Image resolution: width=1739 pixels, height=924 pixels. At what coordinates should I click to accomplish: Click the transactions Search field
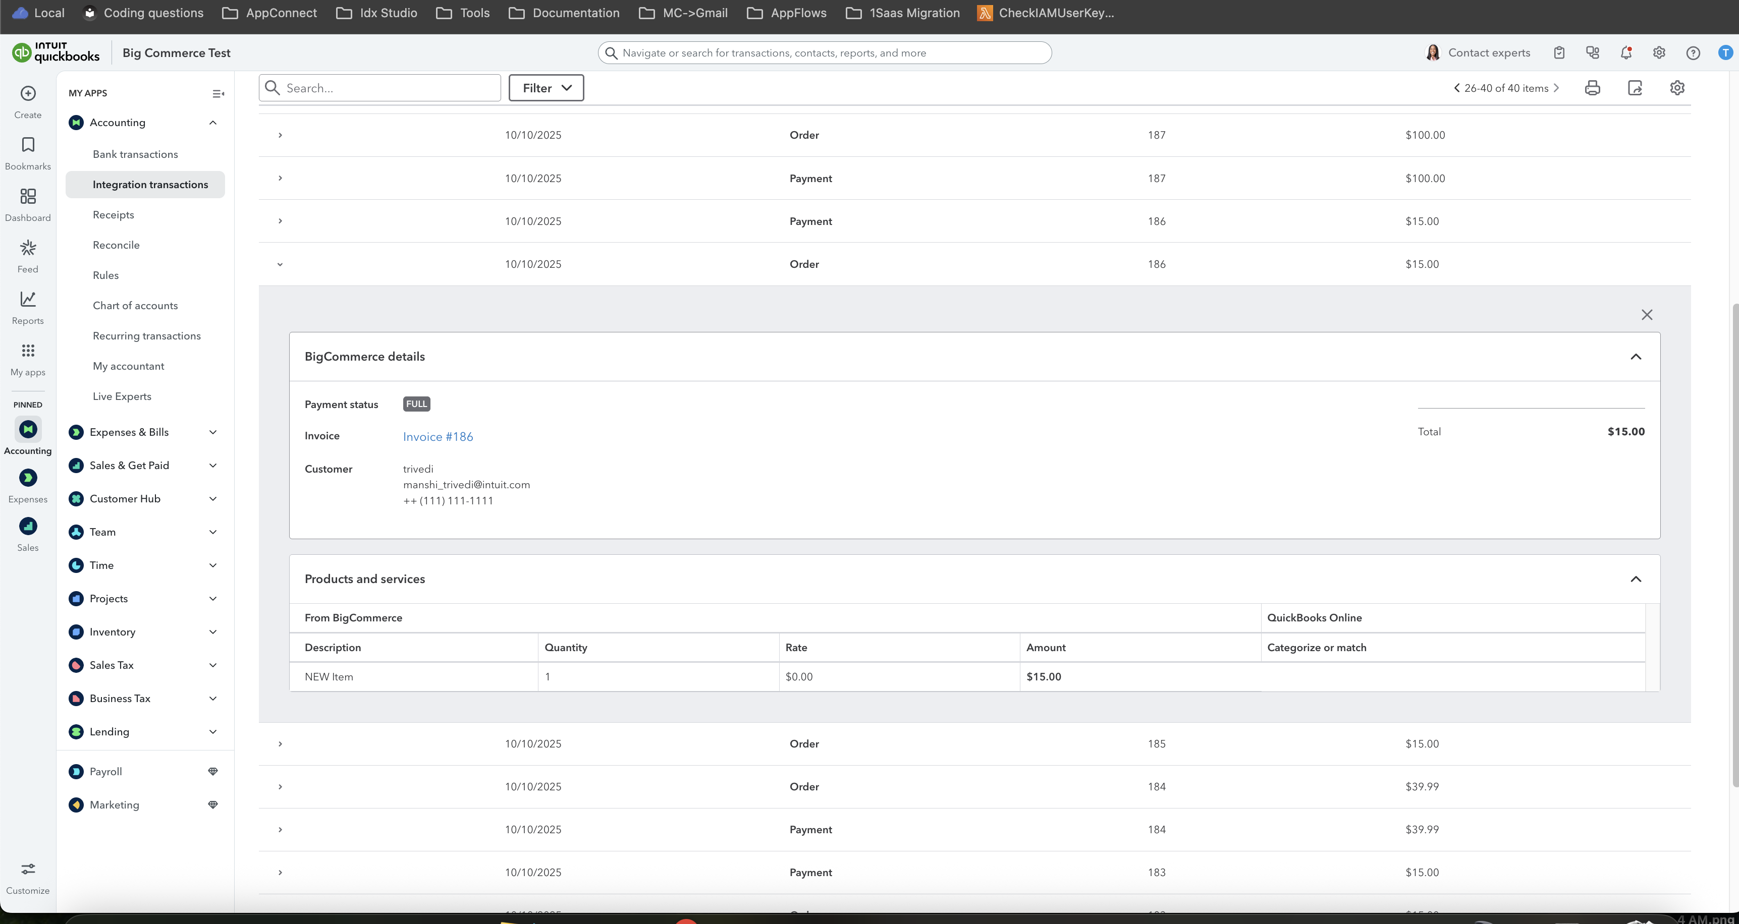pyautogui.click(x=379, y=88)
